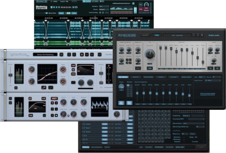Viewport: 226px width, 153px height.
Task: Open the REVERB view in spacelab
Action: click(x=157, y=35)
